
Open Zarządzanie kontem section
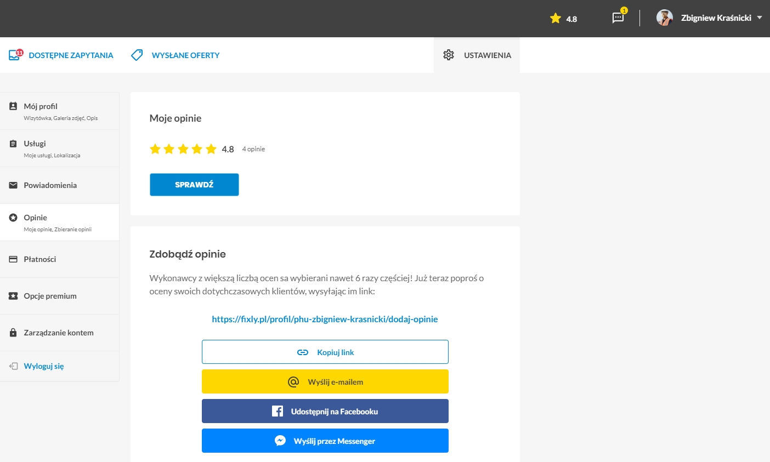[x=59, y=333]
